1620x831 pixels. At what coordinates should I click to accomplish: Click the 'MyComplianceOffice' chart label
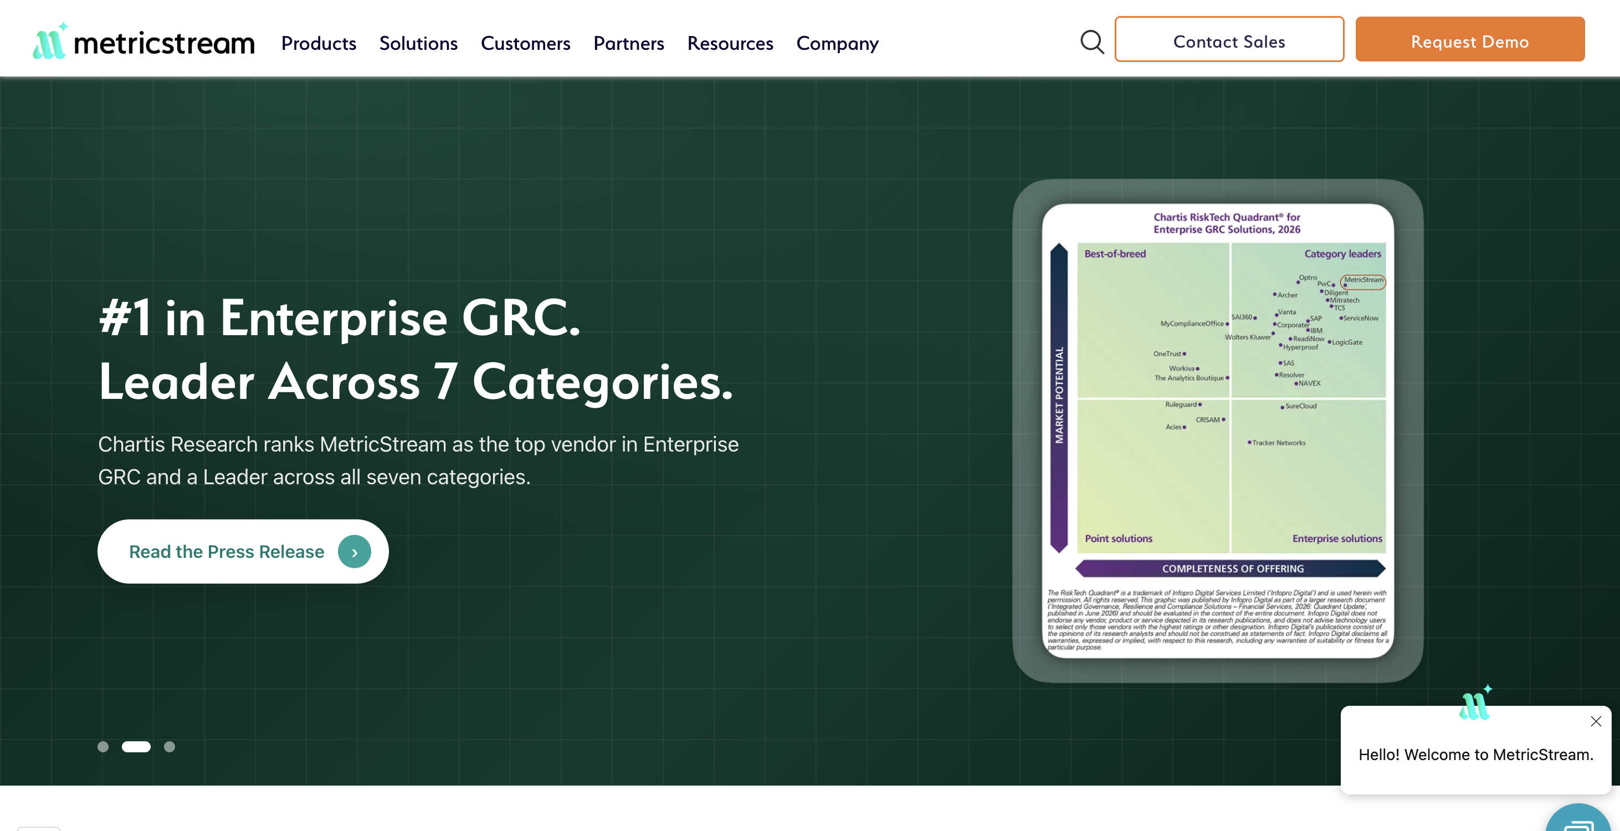click(1192, 324)
